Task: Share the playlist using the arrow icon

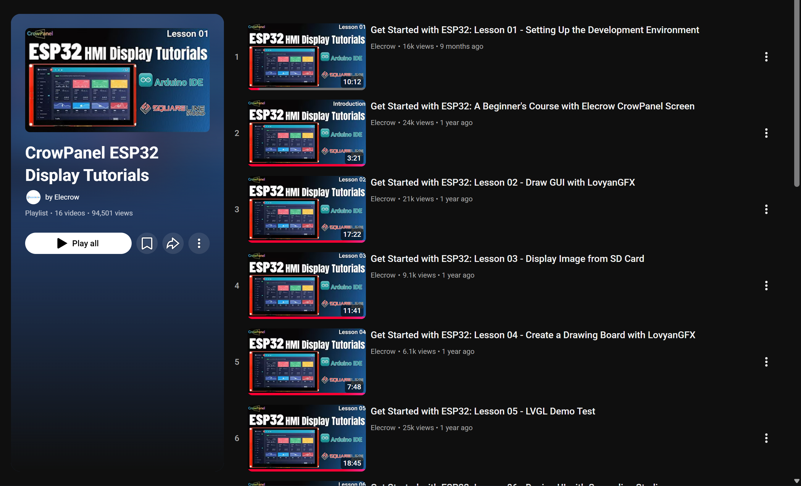Action: 173,243
